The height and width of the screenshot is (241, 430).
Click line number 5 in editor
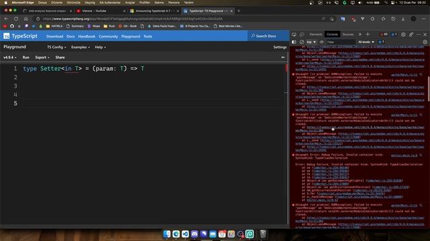tap(15, 103)
